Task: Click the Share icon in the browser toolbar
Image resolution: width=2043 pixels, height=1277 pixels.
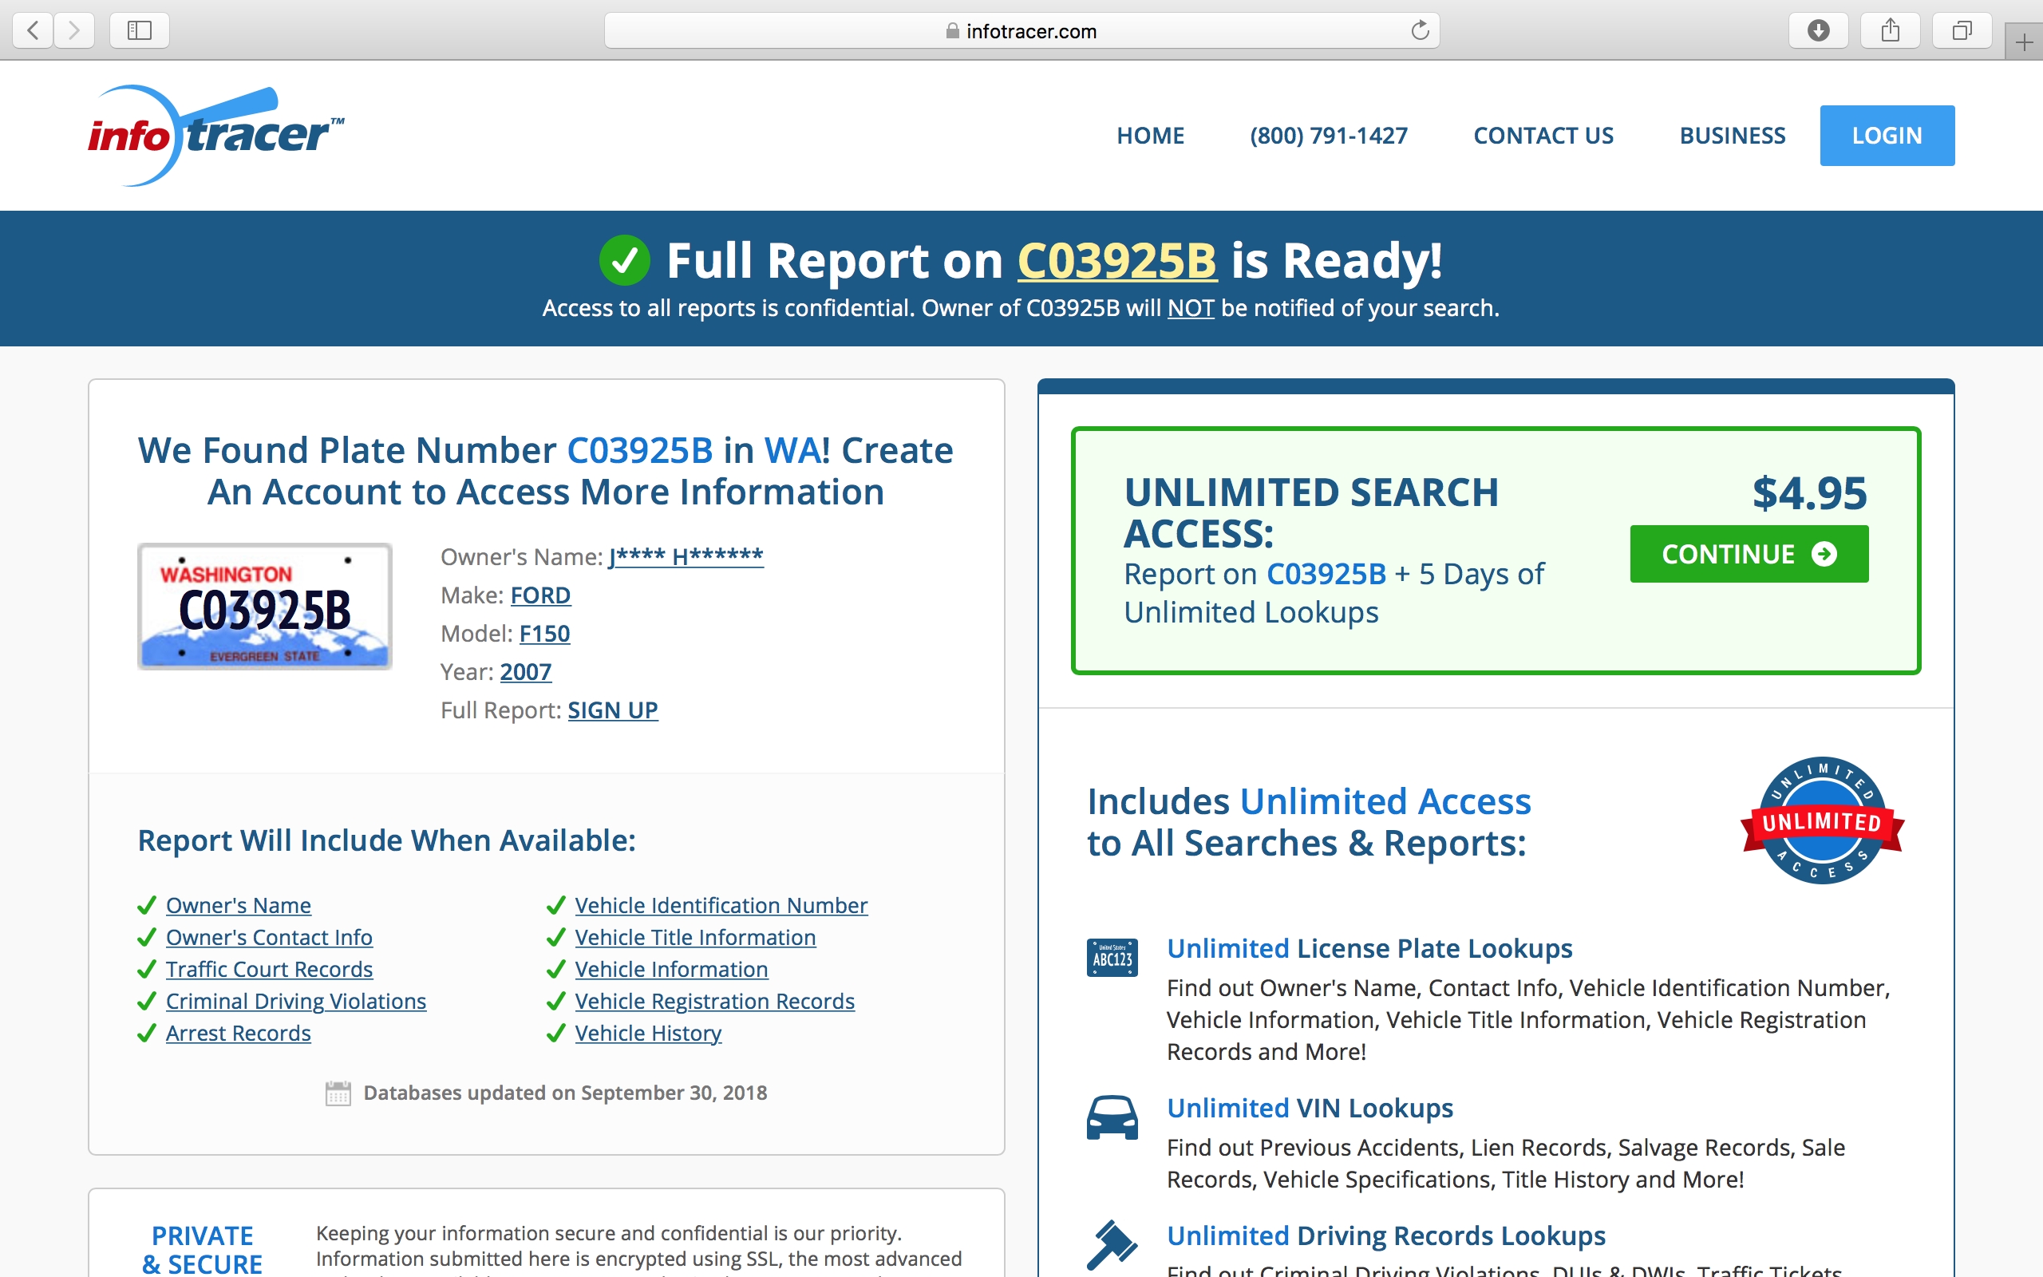Action: click(x=1891, y=30)
